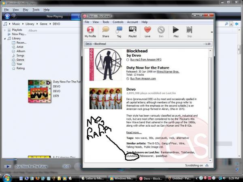Open Windows Media Player Play menu
Screen dimensions: 243x182
pyautogui.click(x=26, y=10)
